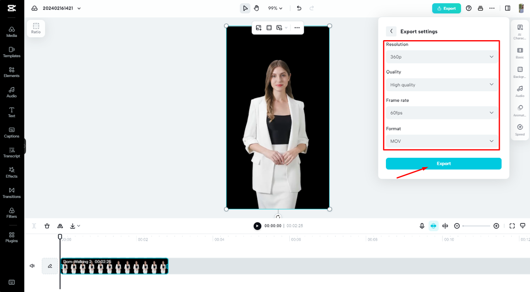Click the timeline zoom slider
530x292 pixels.
[477, 226]
